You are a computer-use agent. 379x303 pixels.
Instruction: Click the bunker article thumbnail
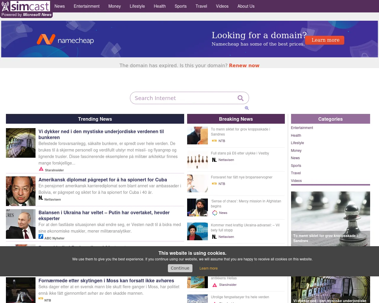tap(21, 143)
